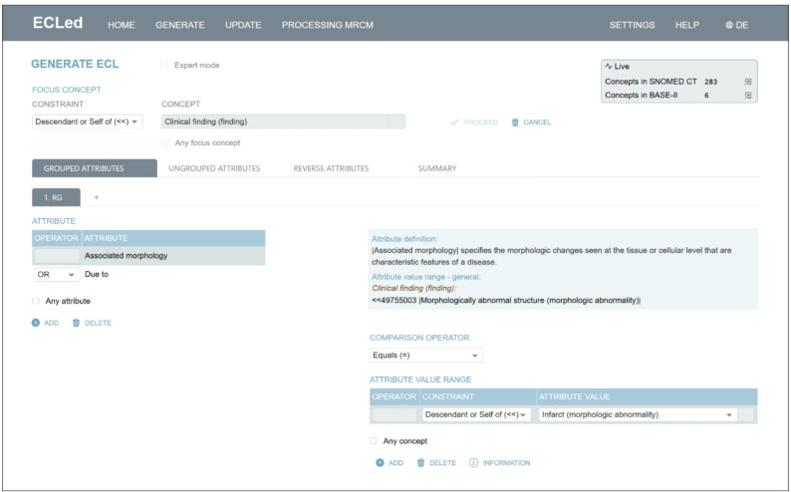Tick the Any concept checkbox
Screen dimensions: 791x492
(x=373, y=441)
